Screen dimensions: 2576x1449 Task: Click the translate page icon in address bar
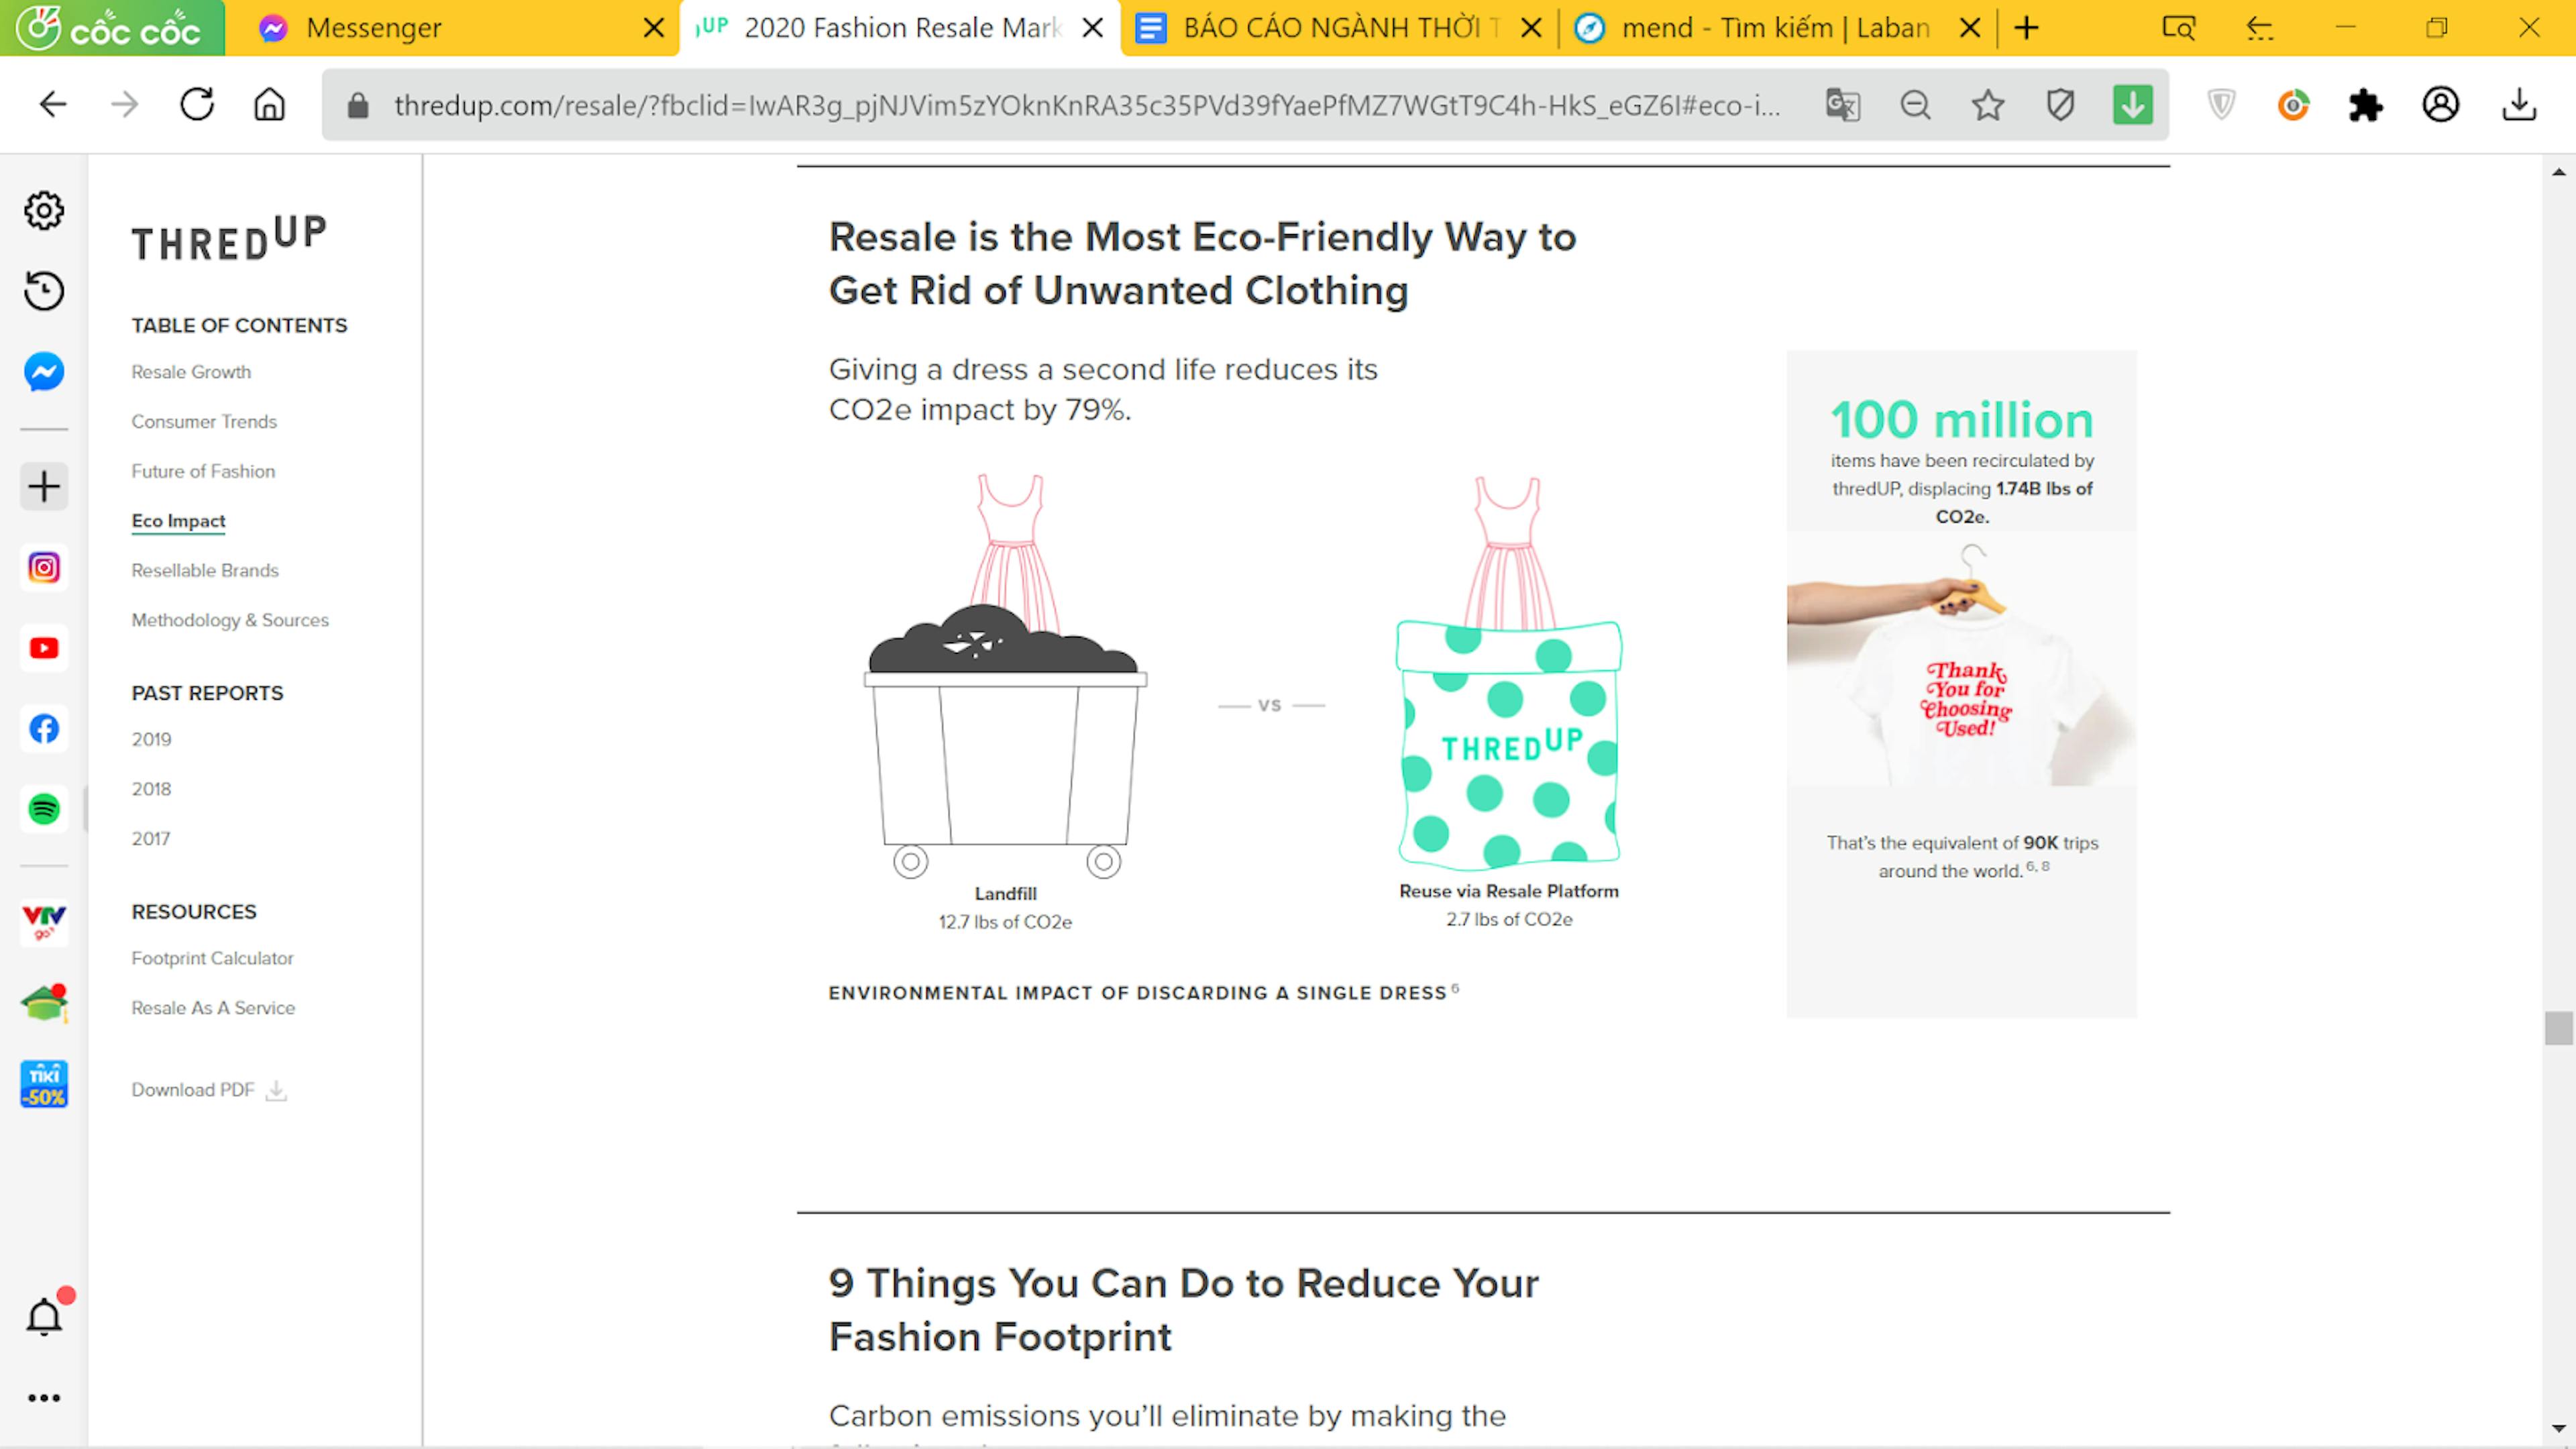(x=1842, y=105)
